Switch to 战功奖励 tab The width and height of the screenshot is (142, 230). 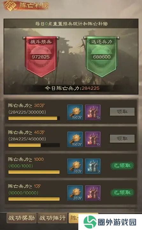tap(22, 218)
